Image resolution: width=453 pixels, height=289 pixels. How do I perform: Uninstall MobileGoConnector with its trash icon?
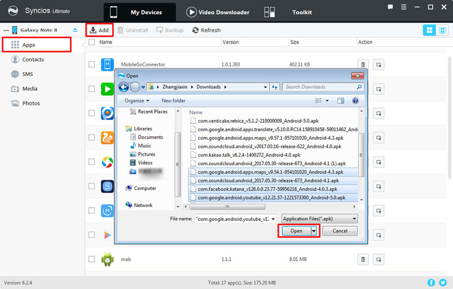363,64
